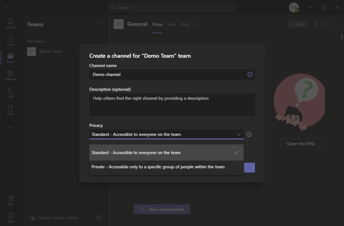Viewport: 344px width, 226px height.
Task: Click the Create a channel dialog title
Action: pyautogui.click(x=140, y=56)
